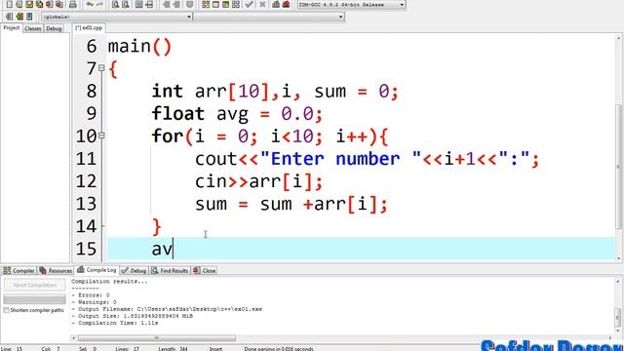Image resolution: width=624 pixels, height=351 pixels.
Task: Collapse the for-loop fold at line 10
Action: coord(101,136)
